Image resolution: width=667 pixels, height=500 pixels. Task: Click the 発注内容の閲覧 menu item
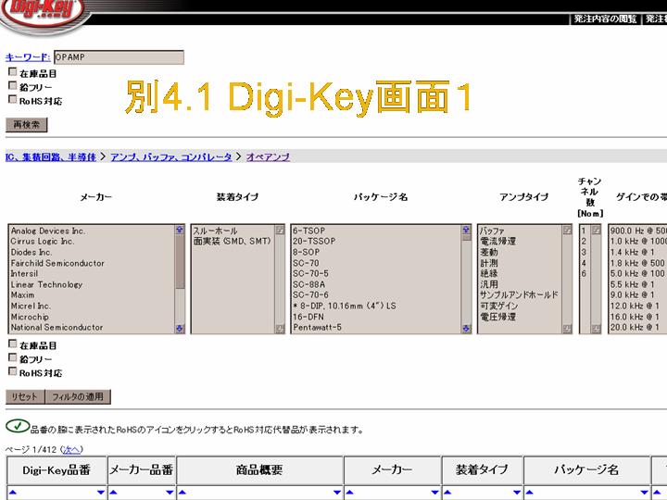[x=605, y=19]
